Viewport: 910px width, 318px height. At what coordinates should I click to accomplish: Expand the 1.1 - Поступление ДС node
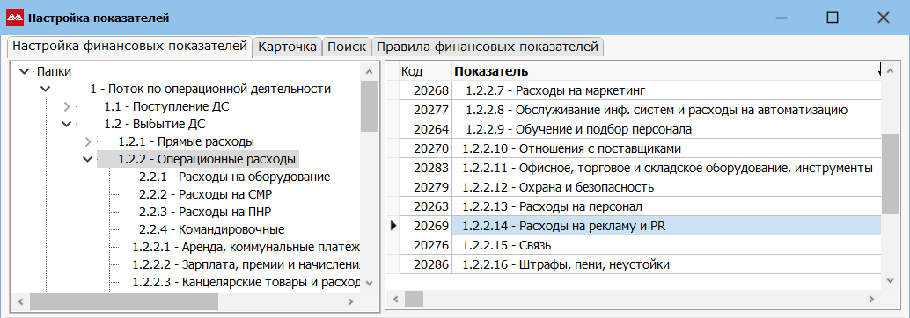(x=67, y=106)
